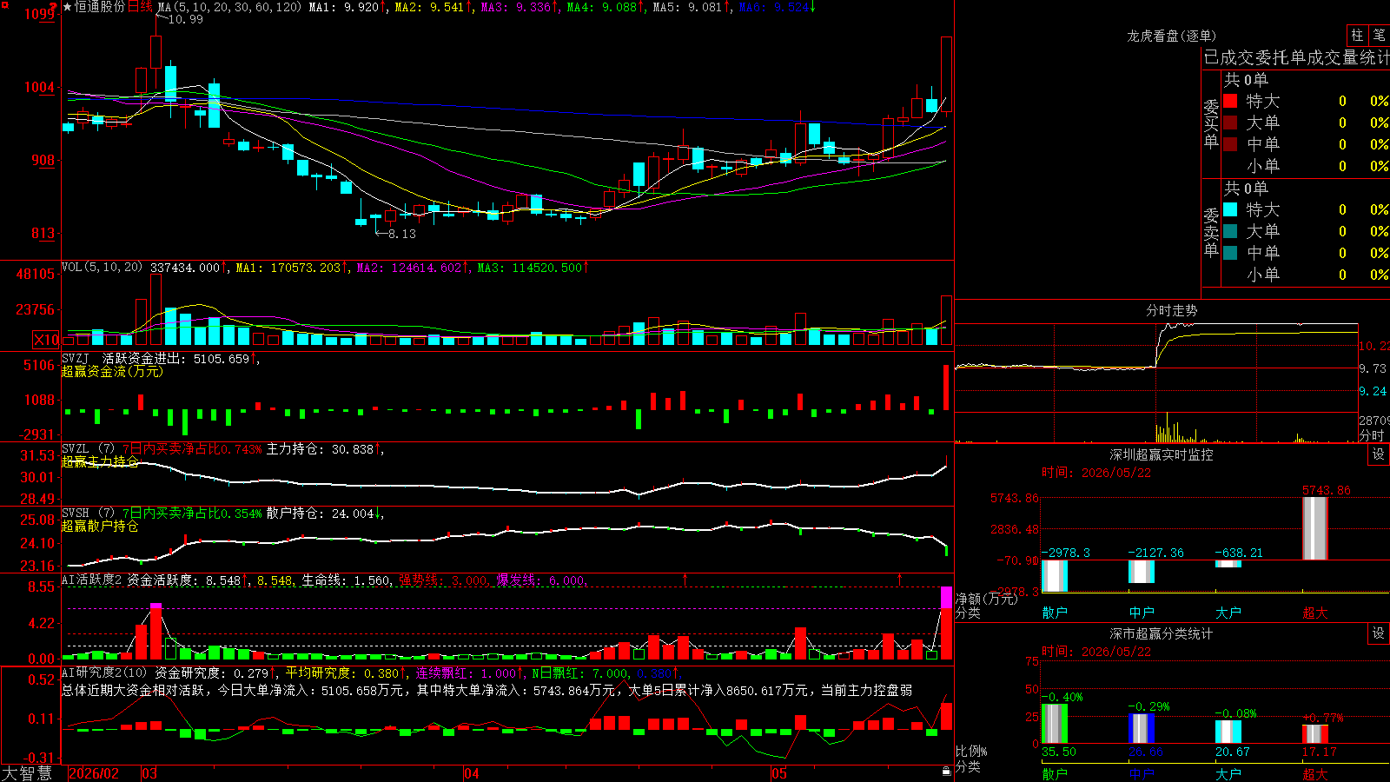This screenshot has width=1390, height=782.
Task: Click the 连续飘红: 1.000 value
Action: (466, 673)
